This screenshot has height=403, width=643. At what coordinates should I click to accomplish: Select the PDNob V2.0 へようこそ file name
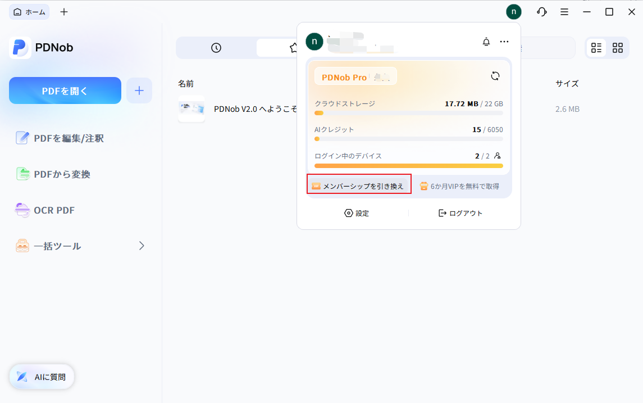pos(256,109)
